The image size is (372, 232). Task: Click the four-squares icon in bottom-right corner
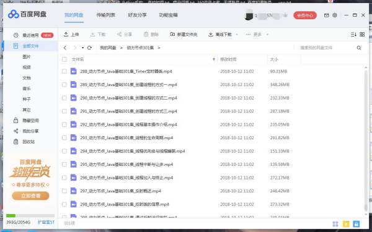[335, 224]
